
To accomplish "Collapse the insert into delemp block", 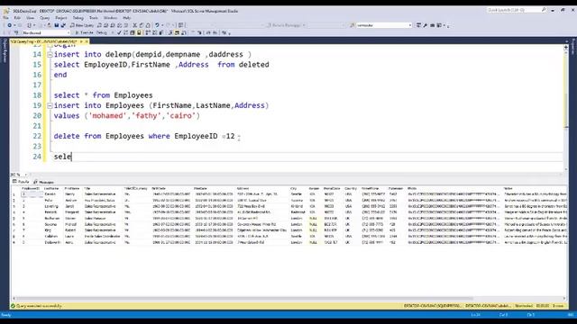I will point(50,55).
